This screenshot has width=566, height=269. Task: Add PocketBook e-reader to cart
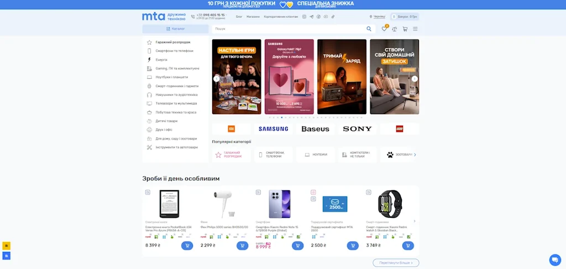tap(187, 246)
